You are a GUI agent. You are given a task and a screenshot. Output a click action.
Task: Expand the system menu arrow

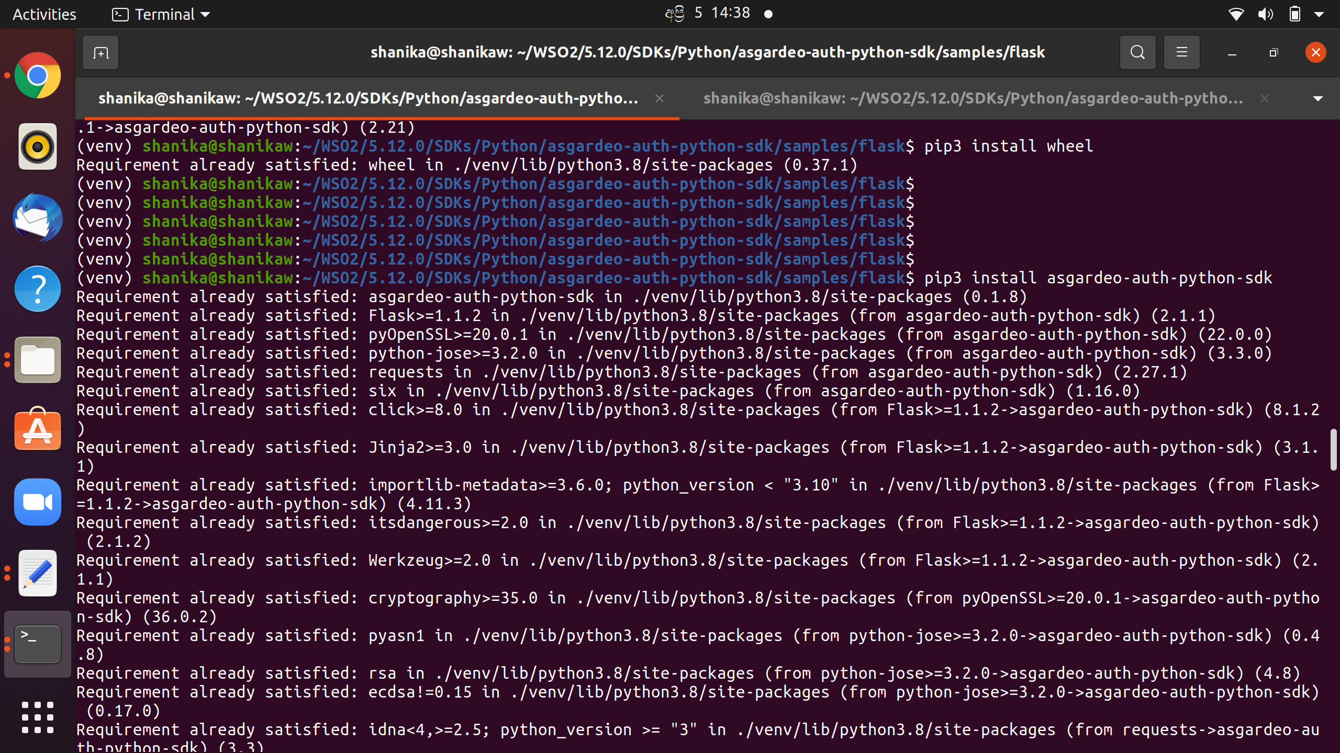(x=1319, y=15)
